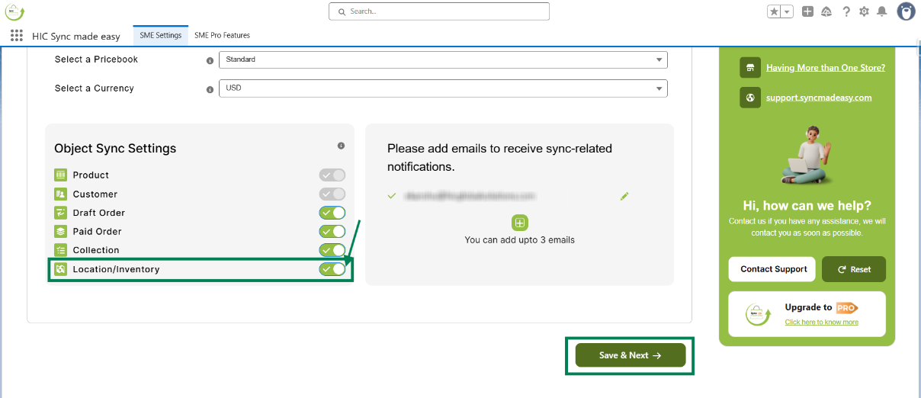The image size is (921, 398).
Task: Open the Notifications bell
Action: [882, 11]
